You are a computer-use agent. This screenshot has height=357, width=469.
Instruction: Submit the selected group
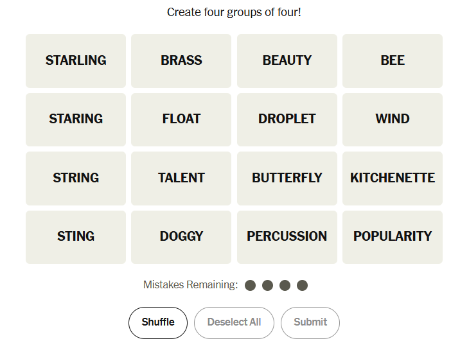[310, 322]
